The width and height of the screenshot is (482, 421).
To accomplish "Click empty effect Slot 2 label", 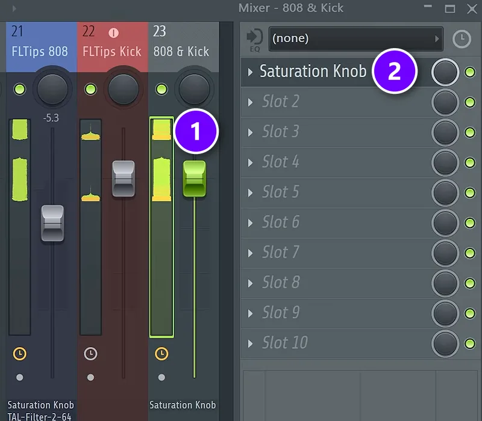I will tap(280, 101).
